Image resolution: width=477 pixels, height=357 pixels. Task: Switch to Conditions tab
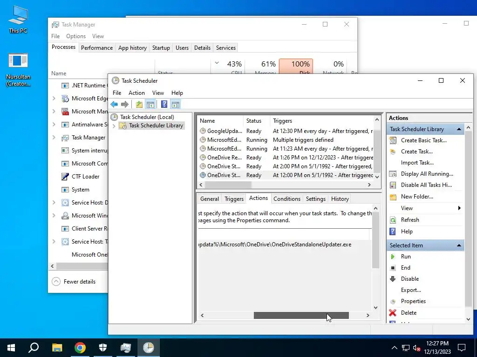point(287,199)
